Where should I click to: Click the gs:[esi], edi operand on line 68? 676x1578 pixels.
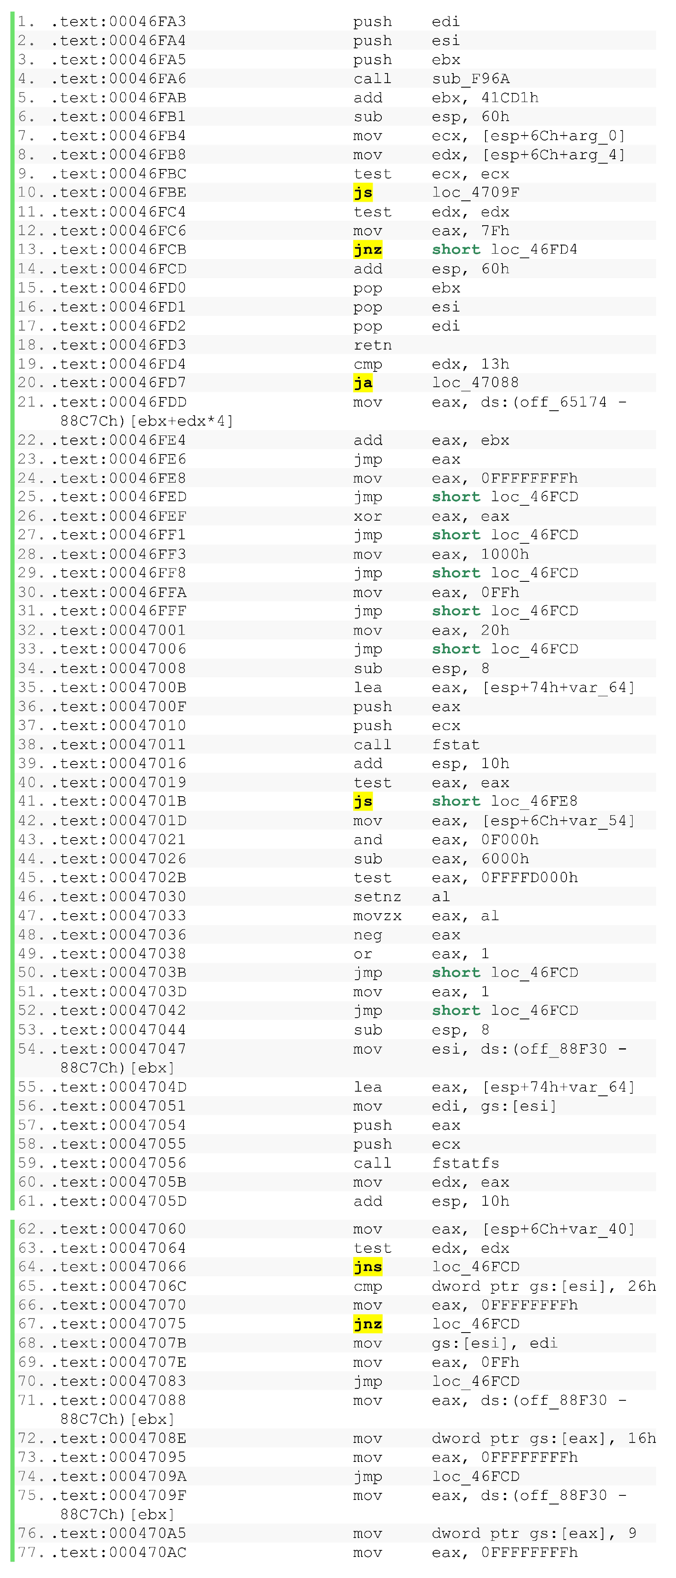click(495, 1343)
